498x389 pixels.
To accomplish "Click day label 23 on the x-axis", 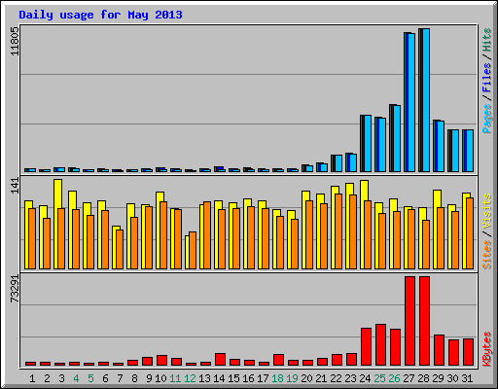I will click(x=350, y=378).
